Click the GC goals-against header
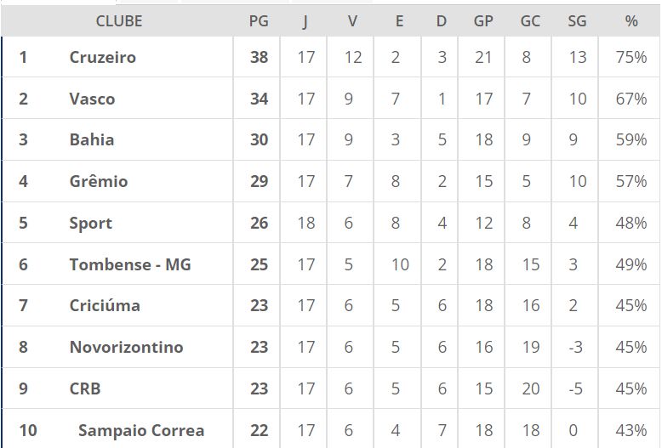The width and height of the screenshot is (662, 448). click(530, 21)
